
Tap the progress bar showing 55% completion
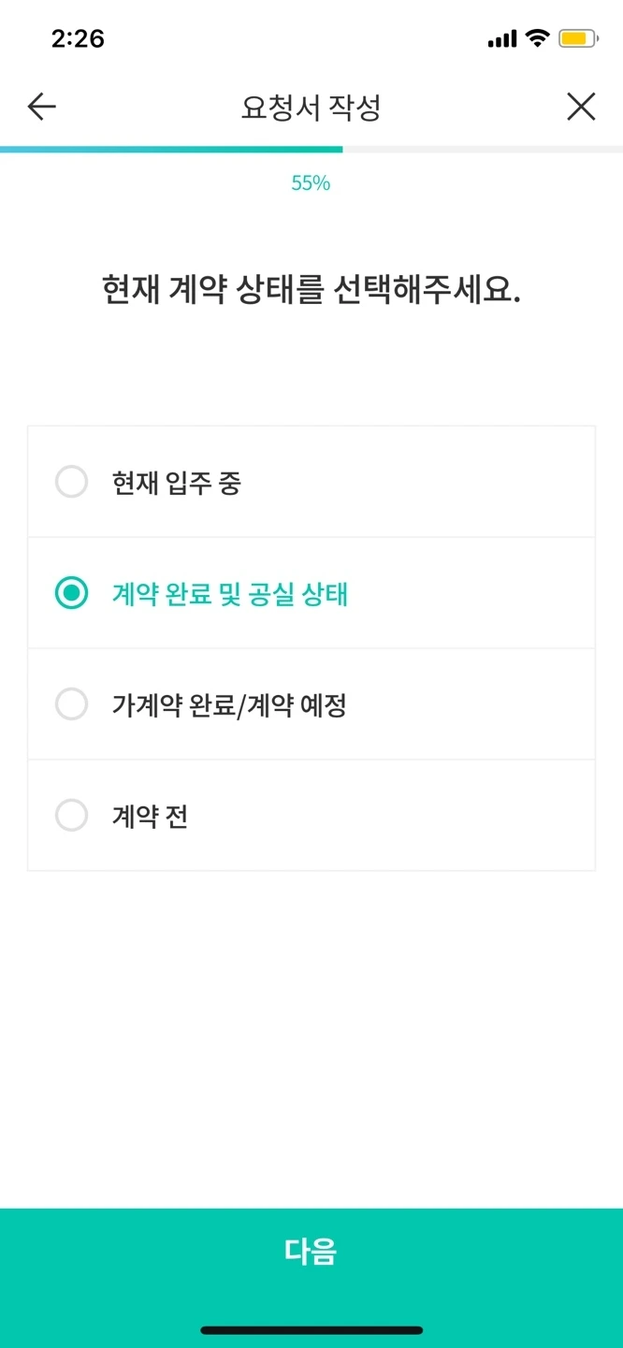click(311, 148)
